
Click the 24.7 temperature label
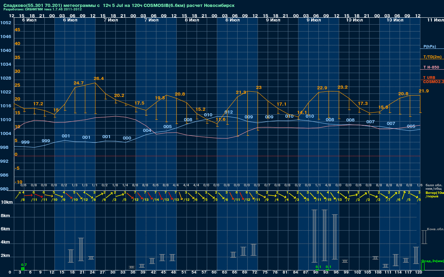pos(79,83)
